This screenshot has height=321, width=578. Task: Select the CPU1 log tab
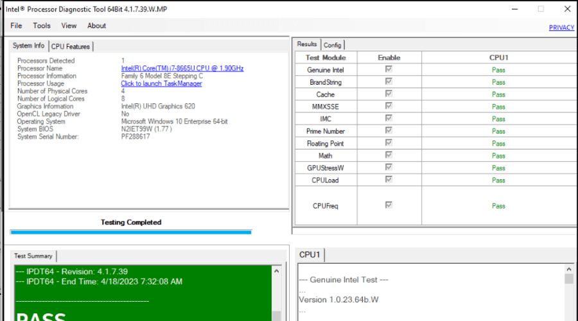coord(310,255)
